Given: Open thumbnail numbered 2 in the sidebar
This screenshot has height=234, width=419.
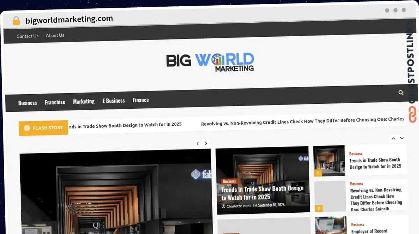Looking at the screenshot, I should click(x=330, y=197).
